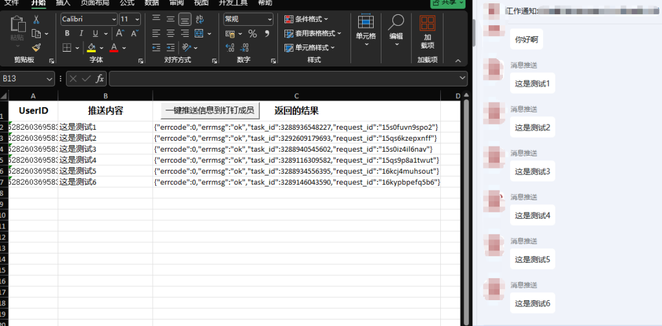The height and width of the screenshot is (326, 662).
Task: Open the 开发工具 ribbon tab
Action: coord(233,3)
